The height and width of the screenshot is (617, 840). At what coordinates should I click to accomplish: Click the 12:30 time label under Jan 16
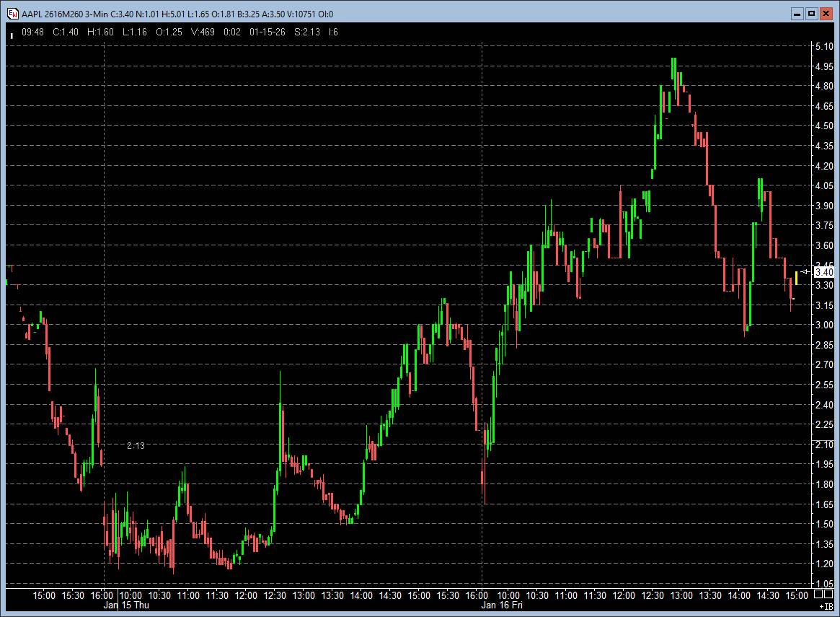click(653, 595)
